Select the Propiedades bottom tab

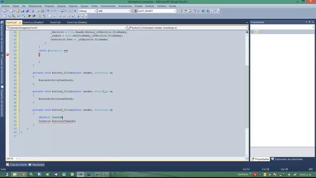[x=260, y=159]
